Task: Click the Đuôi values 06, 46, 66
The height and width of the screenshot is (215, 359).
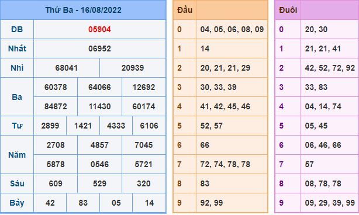Action: (323, 145)
